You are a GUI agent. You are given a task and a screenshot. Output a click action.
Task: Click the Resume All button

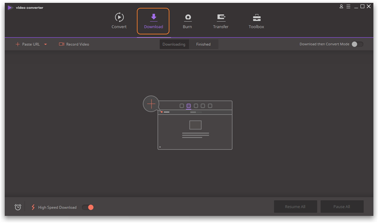[295, 207]
